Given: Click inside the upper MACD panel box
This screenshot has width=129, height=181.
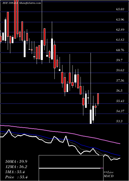Looking at the screenshot, I should coord(71,162).
